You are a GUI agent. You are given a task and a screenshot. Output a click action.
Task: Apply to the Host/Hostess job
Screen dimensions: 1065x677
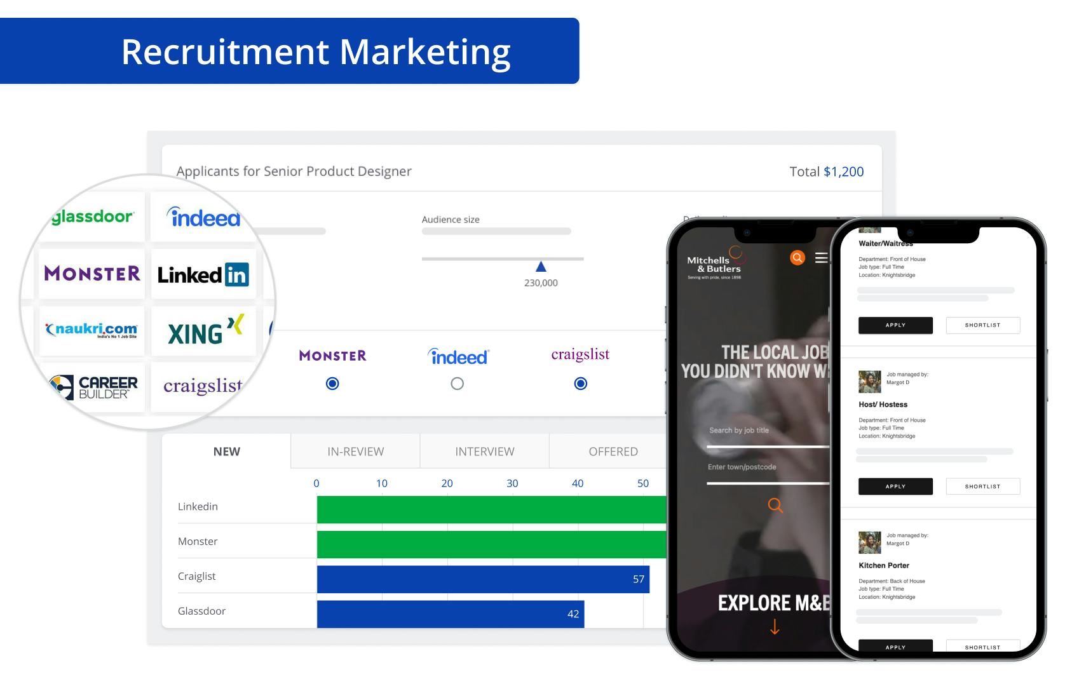point(895,486)
